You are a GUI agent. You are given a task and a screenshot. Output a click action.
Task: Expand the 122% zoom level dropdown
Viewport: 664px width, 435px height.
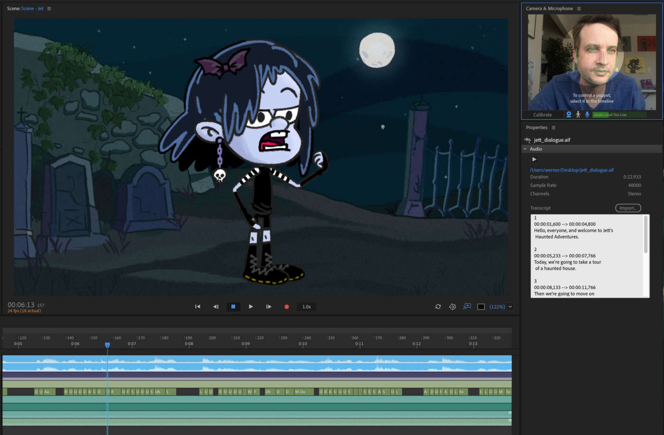[x=509, y=306]
